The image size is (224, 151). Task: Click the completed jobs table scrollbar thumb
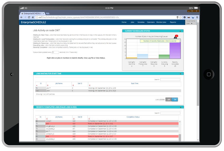click(x=180, y=138)
